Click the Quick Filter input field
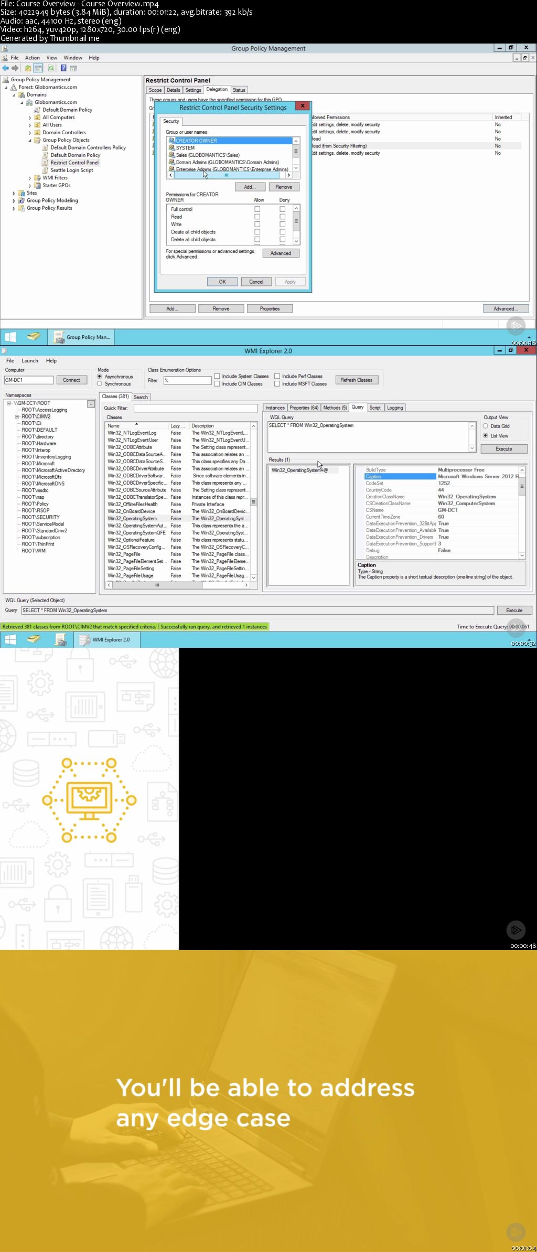 (196, 408)
